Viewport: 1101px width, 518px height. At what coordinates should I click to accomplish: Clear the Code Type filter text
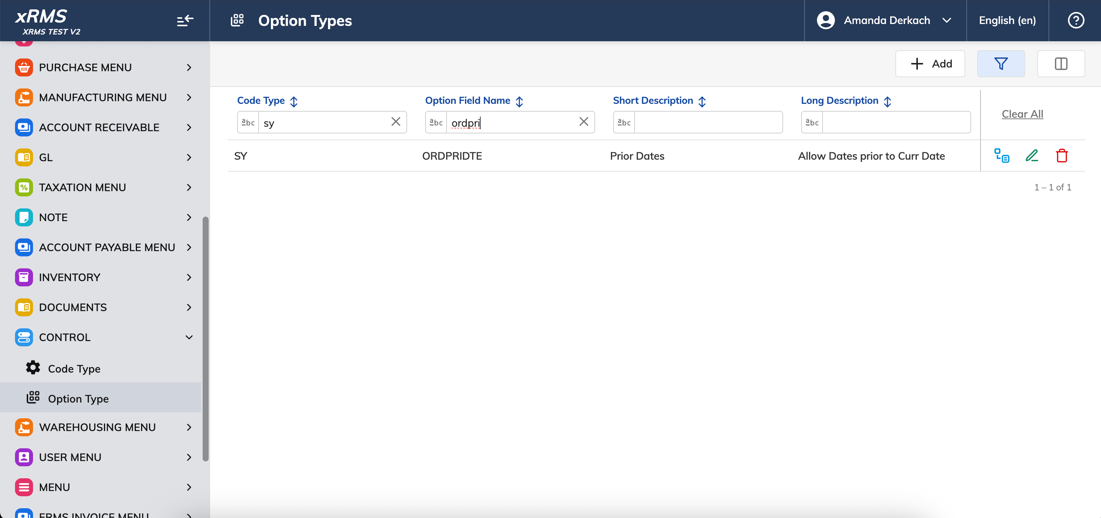(x=396, y=122)
